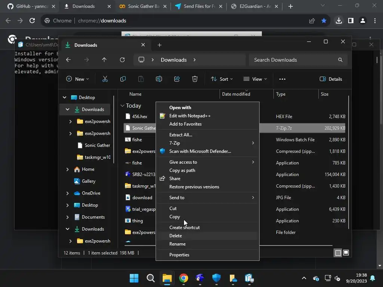The image size is (383, 287).
Task: Open the Sort dropdown
Action: [222, 79]
